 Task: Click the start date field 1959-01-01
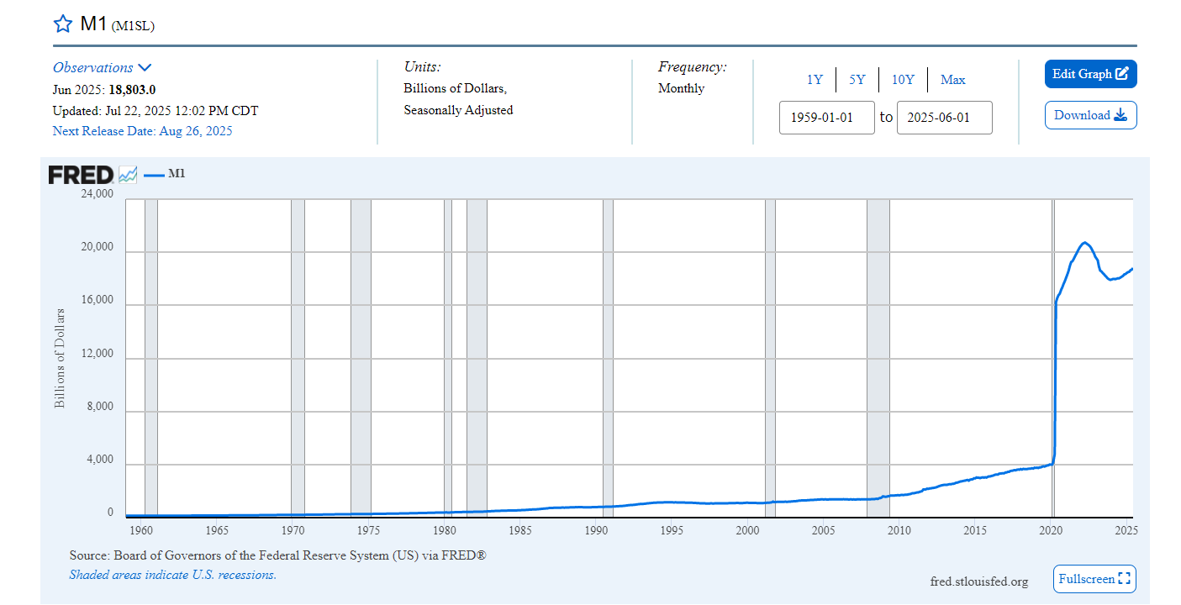coord(827,118)
